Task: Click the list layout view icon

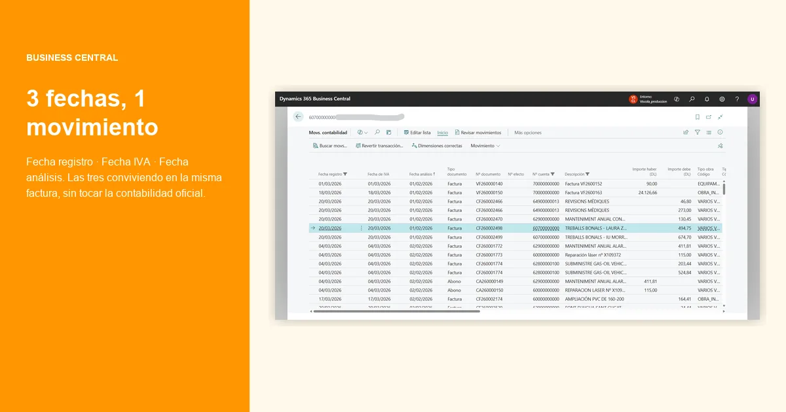Action: [709, 133]
